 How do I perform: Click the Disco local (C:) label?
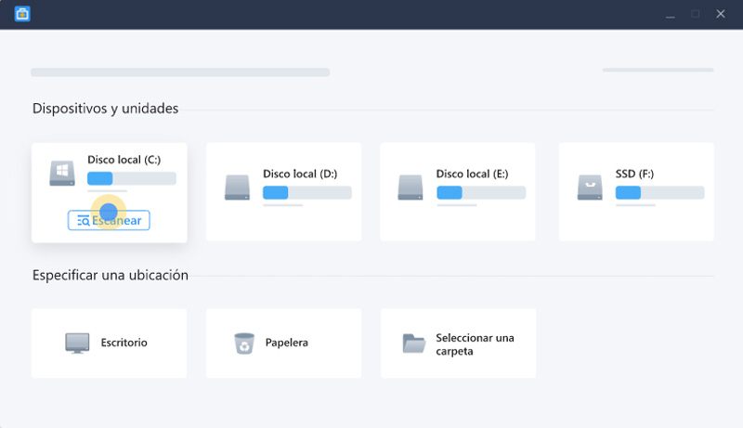[x=124, y=160]
